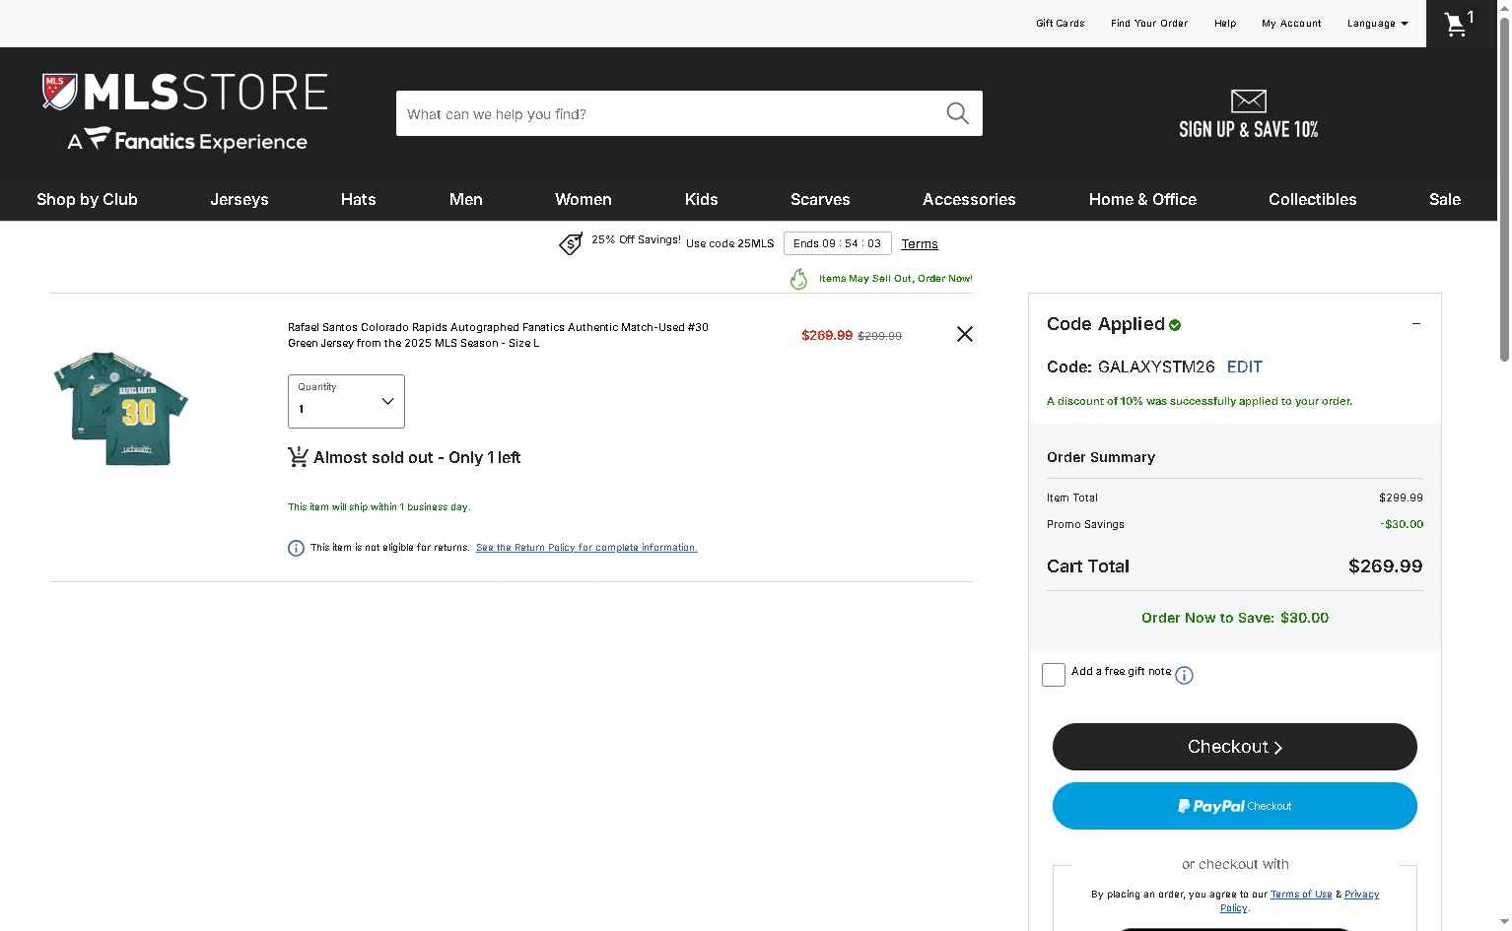Viewport: 1512px width, 931px height.
Task: Open the Sale menu
Action: click(1445, 199)
